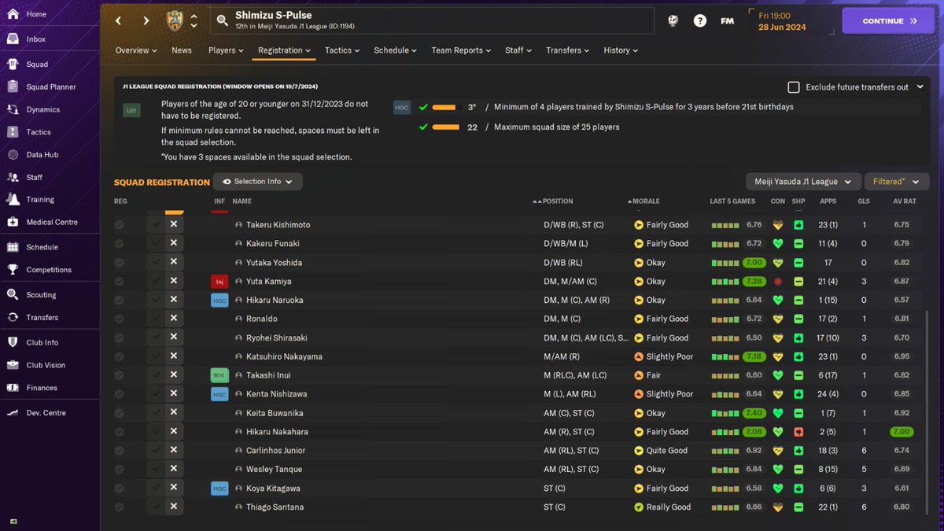Open Hikaru Nakahara's player profile
The image size is (944, 531).
(x=277, y=432)
